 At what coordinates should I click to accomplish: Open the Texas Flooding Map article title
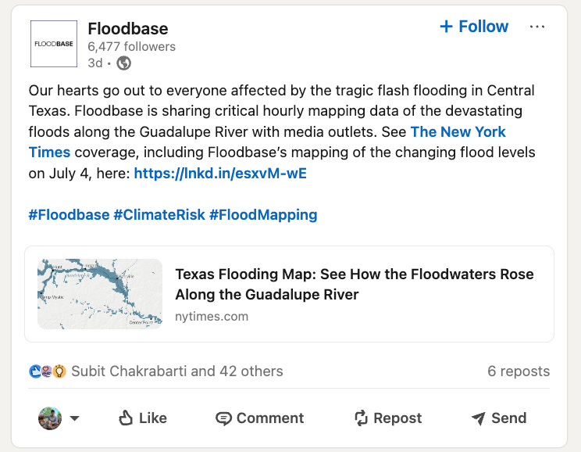355,284
